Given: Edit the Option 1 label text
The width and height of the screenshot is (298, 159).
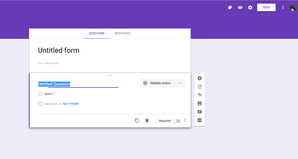Looking at the screenshot, I should coord(49,94).
